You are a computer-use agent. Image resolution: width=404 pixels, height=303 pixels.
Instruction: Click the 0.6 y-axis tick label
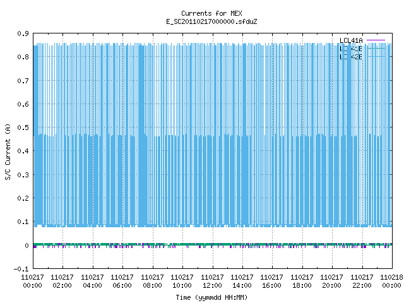click(23, 104)
